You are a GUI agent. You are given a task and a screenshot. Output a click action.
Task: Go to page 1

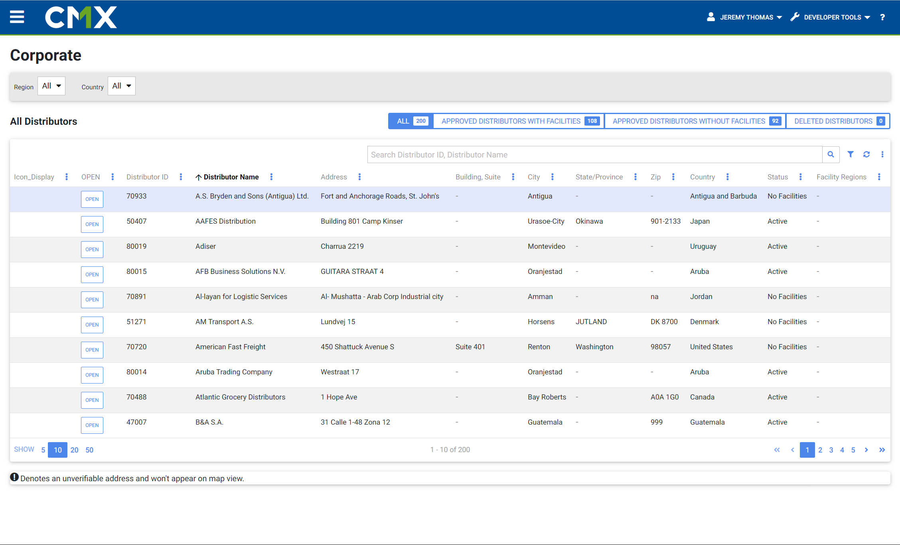pyautogui.click(x=807, y=450)
